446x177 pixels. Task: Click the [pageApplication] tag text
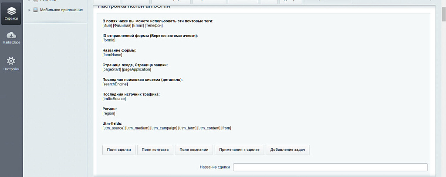[136, 69]
